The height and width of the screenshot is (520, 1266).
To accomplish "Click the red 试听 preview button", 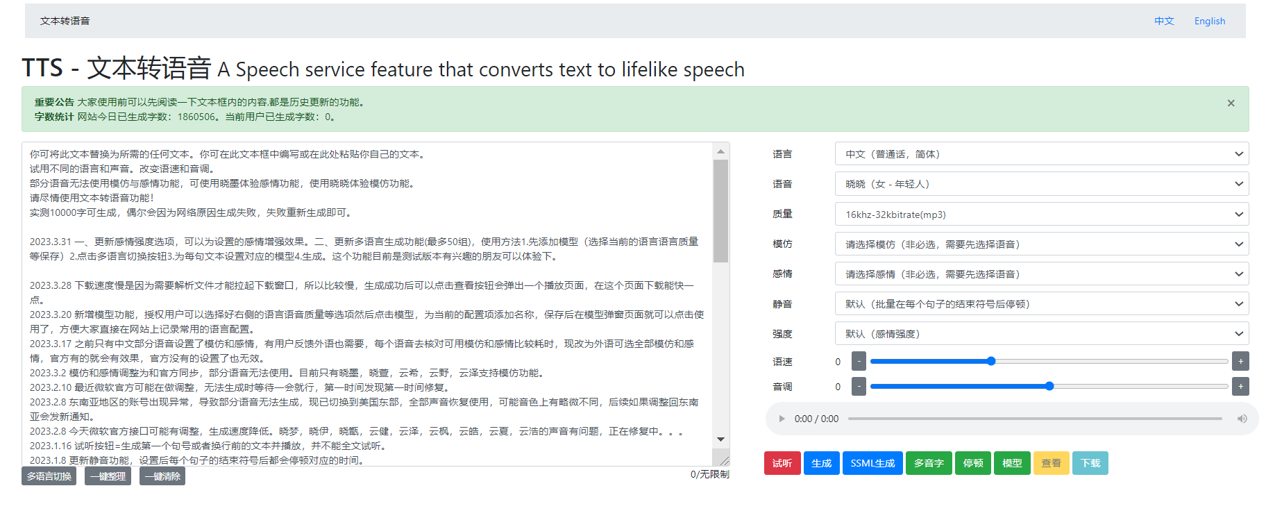I will click(782, 463).
